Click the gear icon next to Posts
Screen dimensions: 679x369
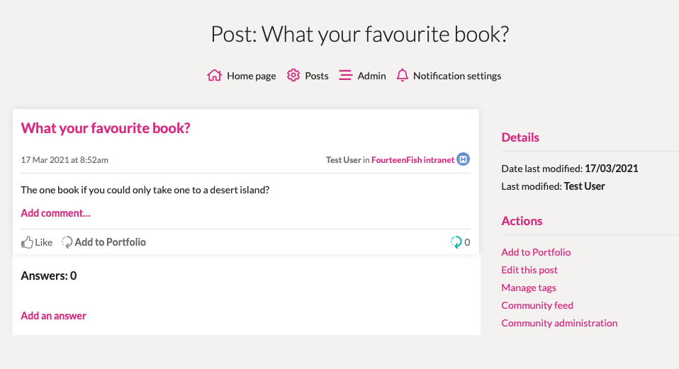293,75
